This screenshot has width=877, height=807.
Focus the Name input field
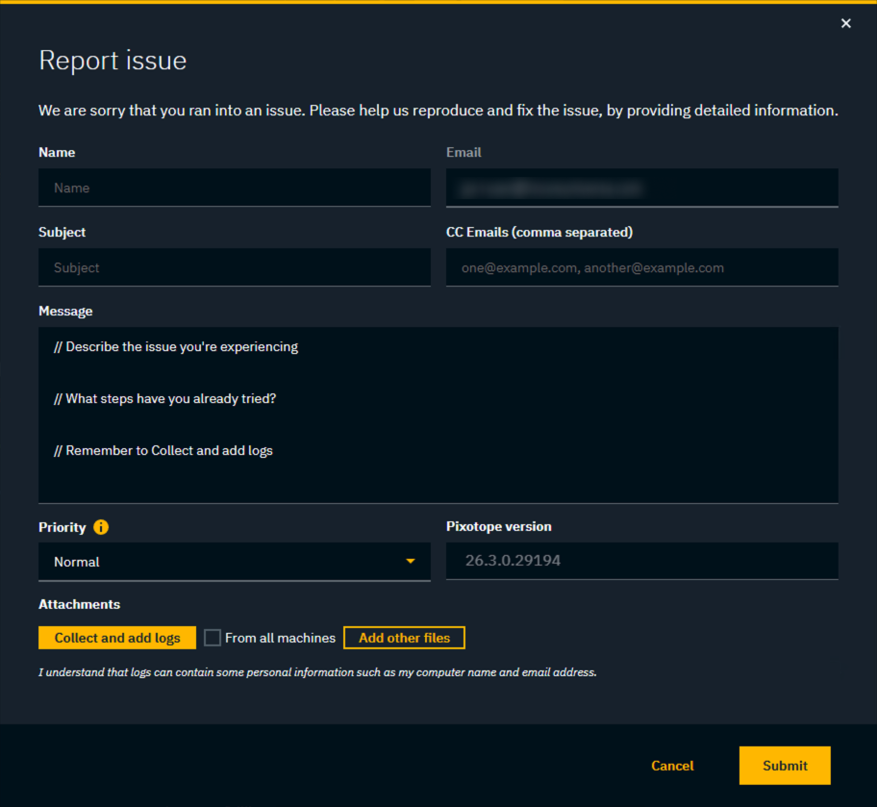235,188
